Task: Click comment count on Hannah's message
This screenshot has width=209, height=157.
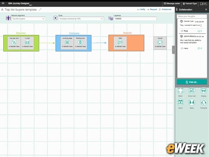Action: click(x=200, y=31)
